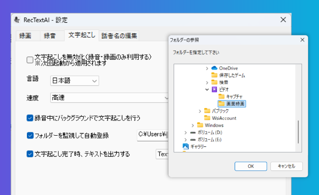Click the キャンセル button
Viewport: 319px width, 195px height.
286,166
